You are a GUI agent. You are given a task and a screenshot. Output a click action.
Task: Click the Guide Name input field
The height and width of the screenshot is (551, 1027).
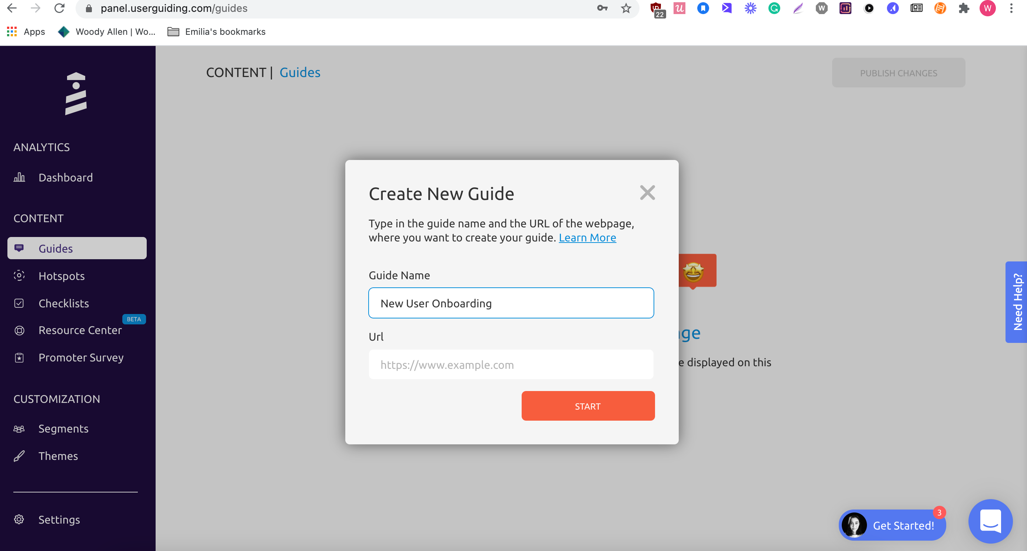coord(511,303)
